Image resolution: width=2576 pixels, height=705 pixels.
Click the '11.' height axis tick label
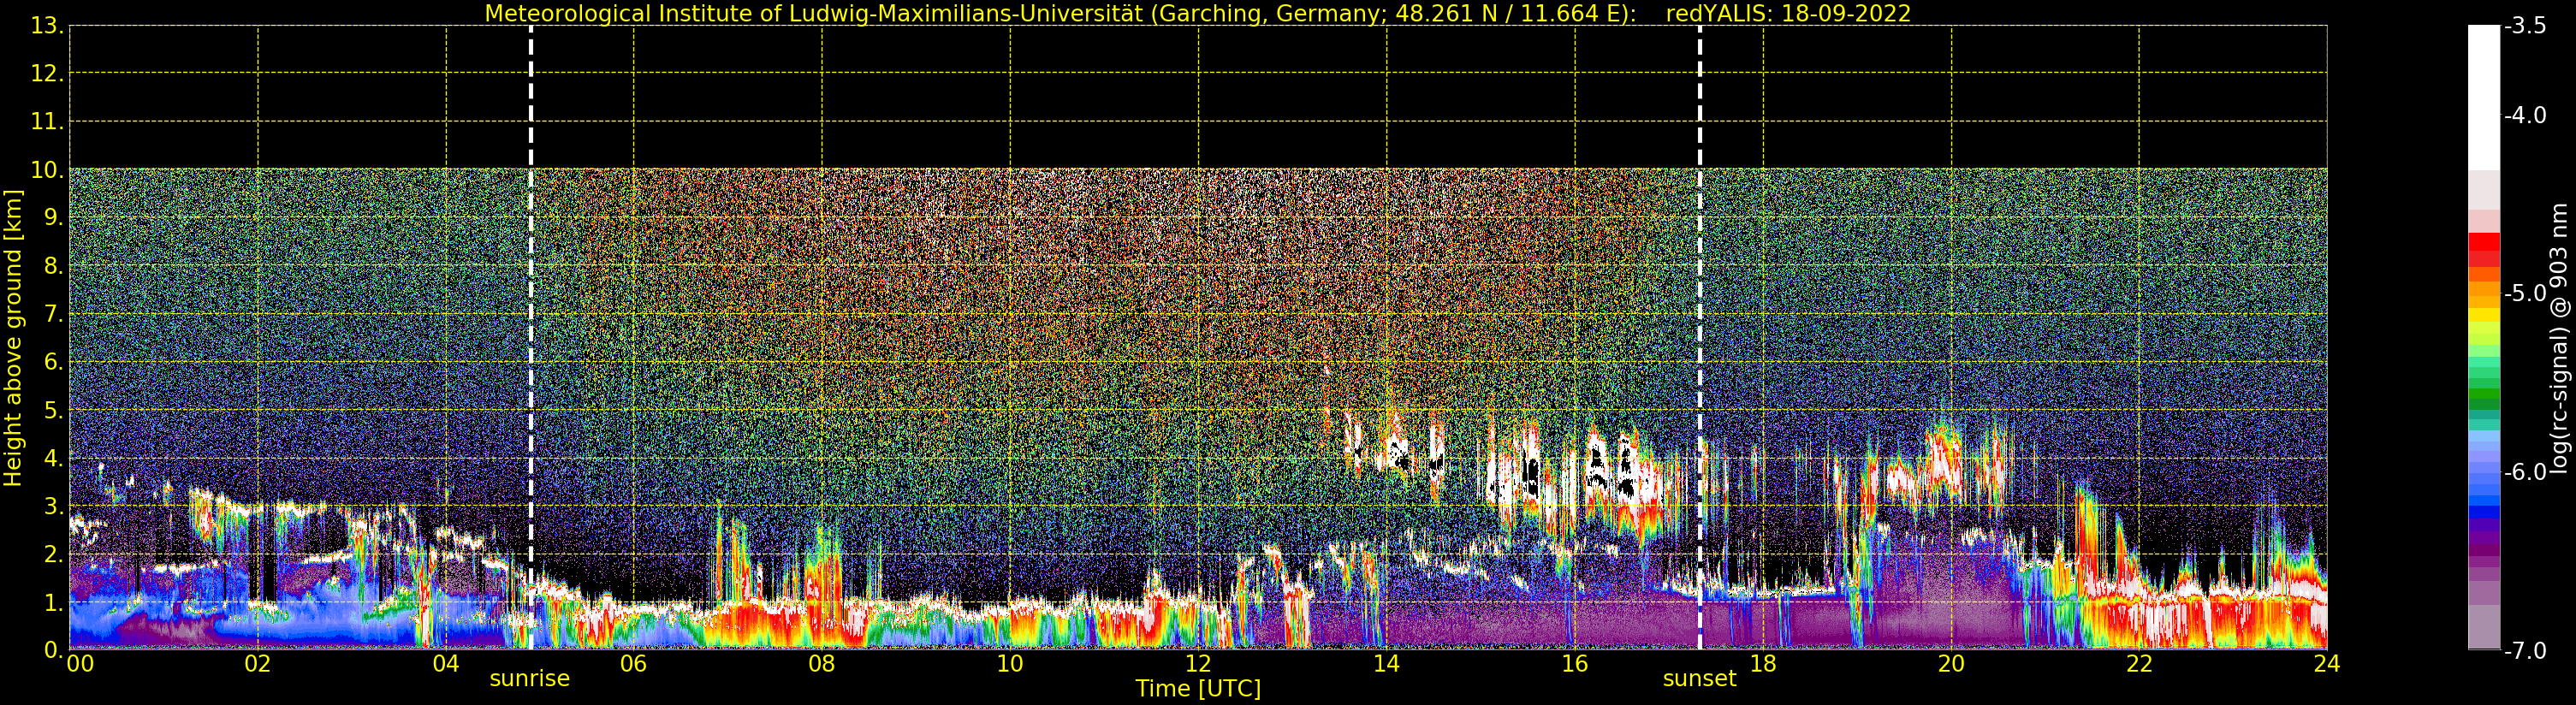pos(48,122)
